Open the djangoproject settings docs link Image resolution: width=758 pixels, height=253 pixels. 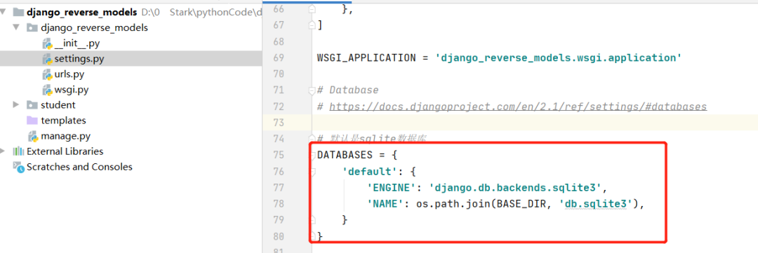pos(518,107)
